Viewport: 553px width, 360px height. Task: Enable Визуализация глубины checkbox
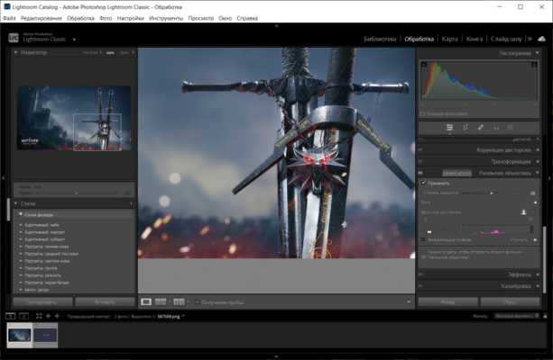(x=423, y=239)
